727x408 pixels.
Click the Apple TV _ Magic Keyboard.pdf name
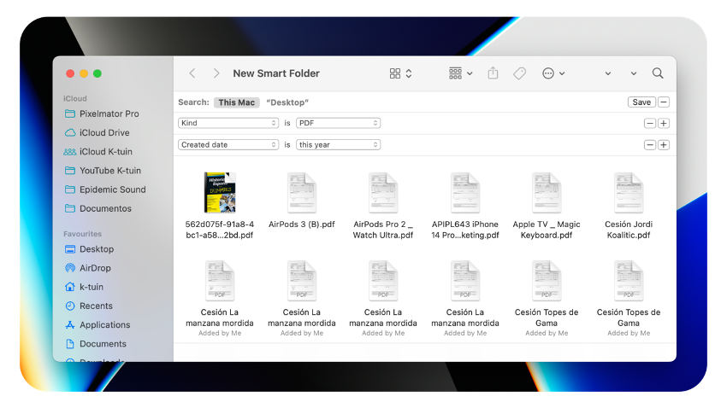coord(547,230)
